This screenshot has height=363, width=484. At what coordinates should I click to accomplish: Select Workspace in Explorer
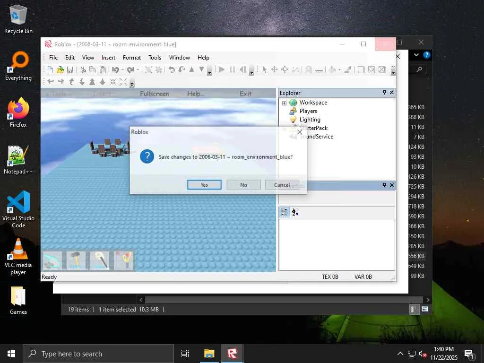313,103
